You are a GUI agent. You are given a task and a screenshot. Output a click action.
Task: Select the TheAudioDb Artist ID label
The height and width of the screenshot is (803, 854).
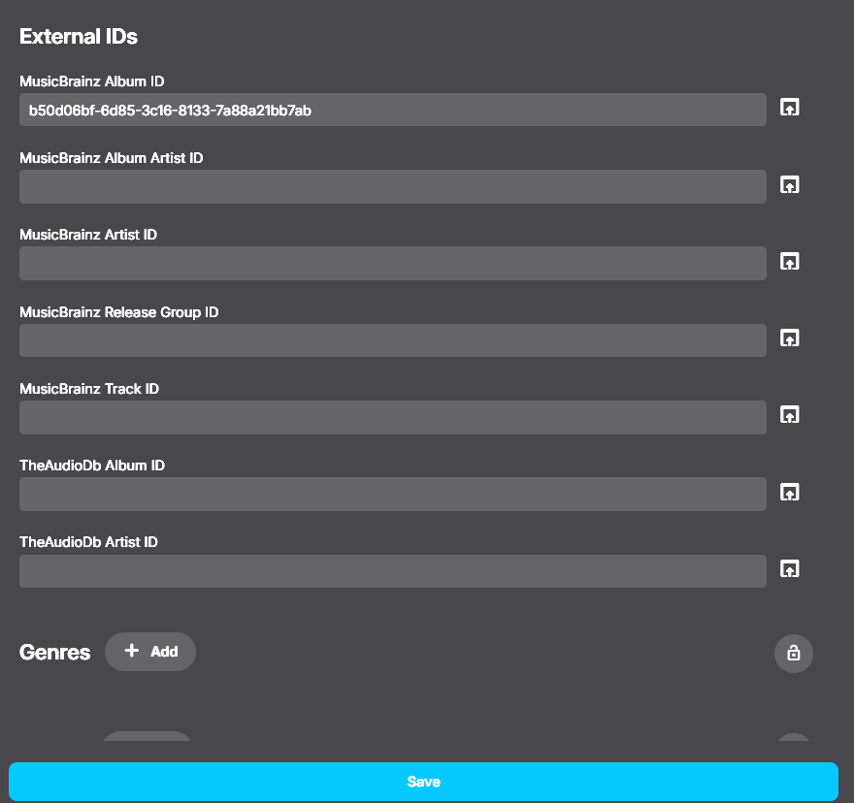(88, 542)
